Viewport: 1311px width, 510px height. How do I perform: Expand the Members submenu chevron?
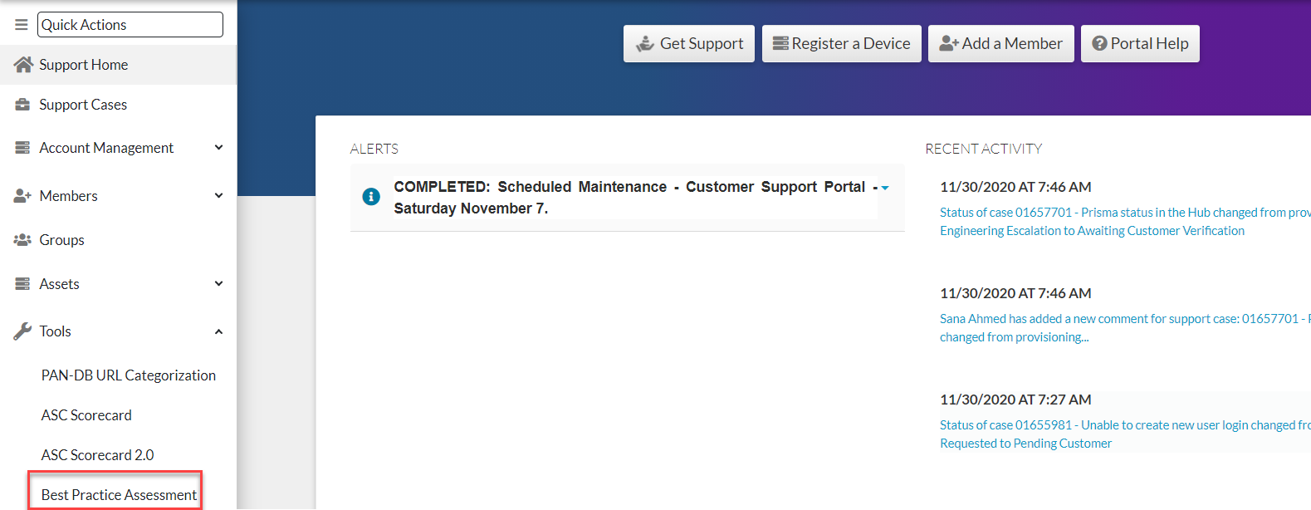(x=219, y=196)
